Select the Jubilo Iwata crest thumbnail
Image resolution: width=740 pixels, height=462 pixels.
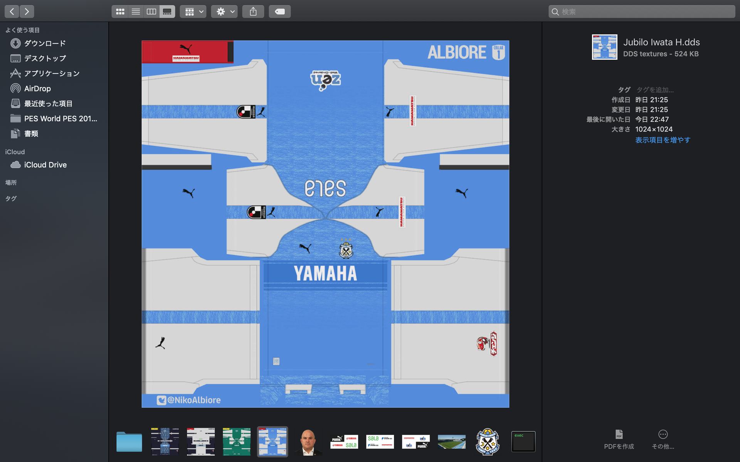[488, 442]
